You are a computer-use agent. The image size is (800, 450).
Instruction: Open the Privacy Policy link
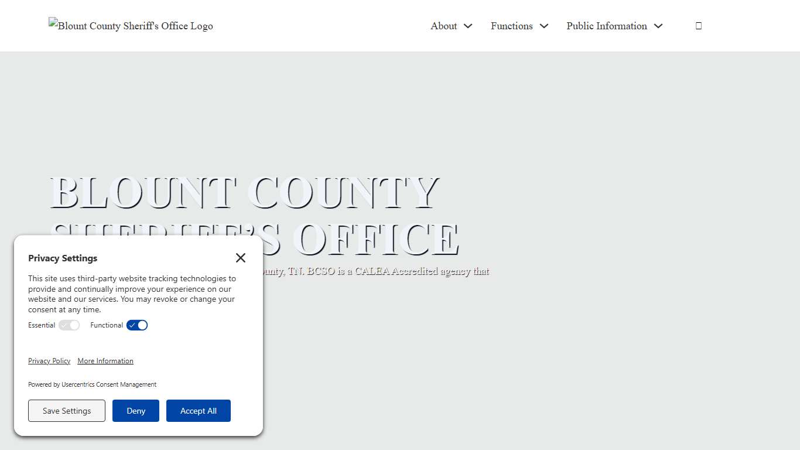point(49,360)
